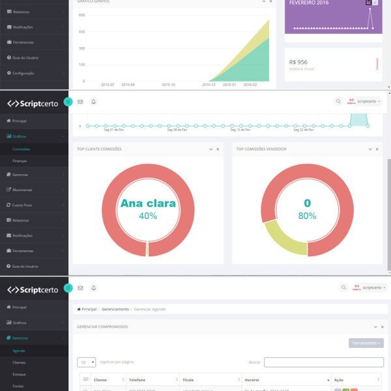This screenshot has height=391, width=391.
Task: Click the Custos Fixos refresh icon in the sidebar
Action: click(8, 205)
